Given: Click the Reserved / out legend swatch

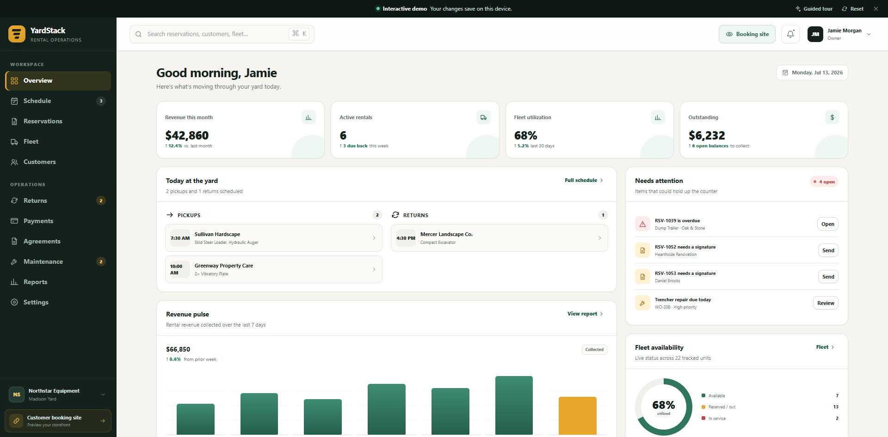Looking at the screenshot, I should (x=703, y=407).
